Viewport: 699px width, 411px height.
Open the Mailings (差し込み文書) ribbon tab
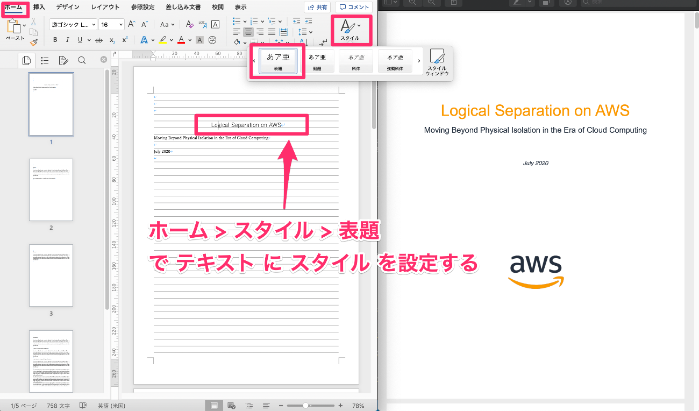pos(183,7)
